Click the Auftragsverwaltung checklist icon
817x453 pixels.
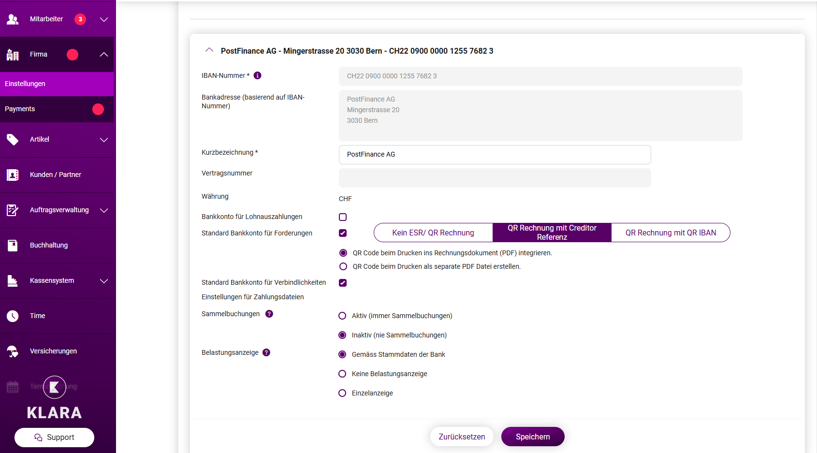pos(13,210)
